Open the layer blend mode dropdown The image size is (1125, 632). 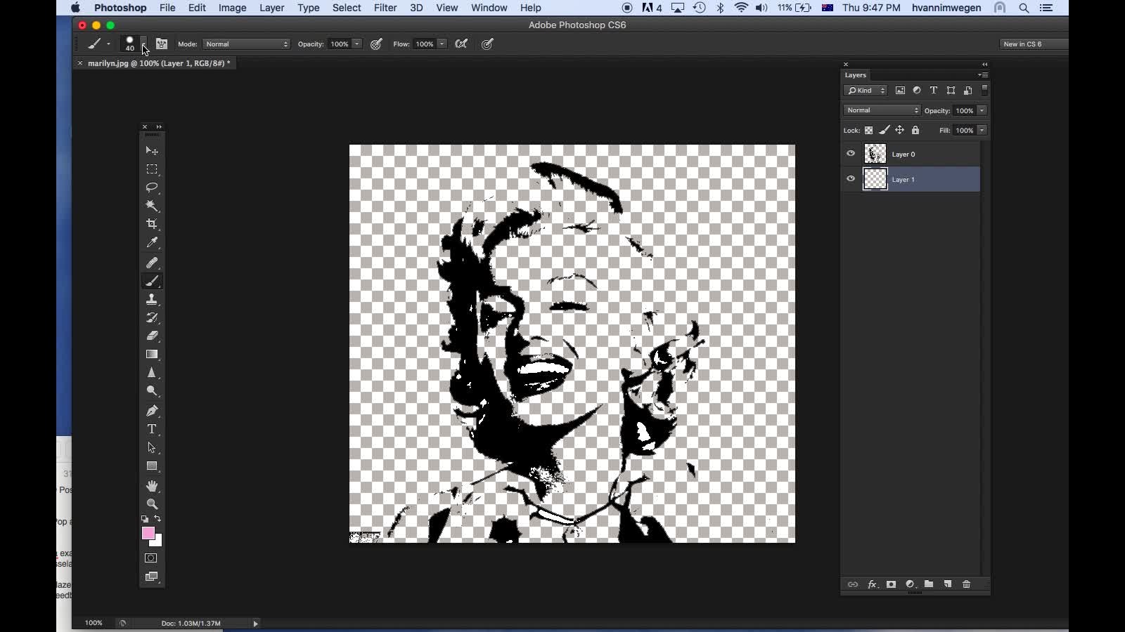coord(882,110)
